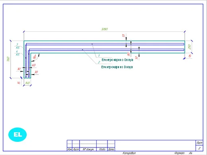Screen dimensions: 207x155
Task: Select the 140 dimension below the track
Action: (27, 83)
